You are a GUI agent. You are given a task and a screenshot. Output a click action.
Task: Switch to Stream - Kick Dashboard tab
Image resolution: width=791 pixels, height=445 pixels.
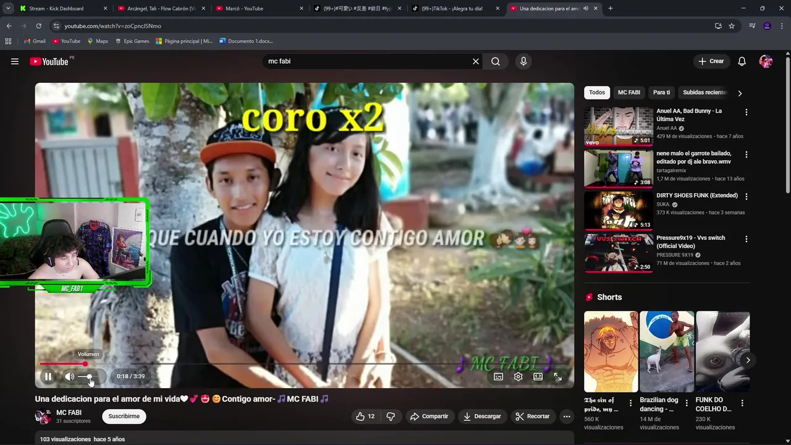click(x=62, y=9)
